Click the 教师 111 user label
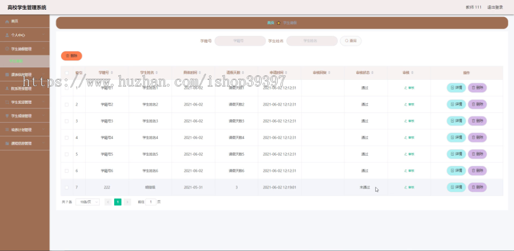This screenshot has width=514, height=251. [x=473, y=7]
